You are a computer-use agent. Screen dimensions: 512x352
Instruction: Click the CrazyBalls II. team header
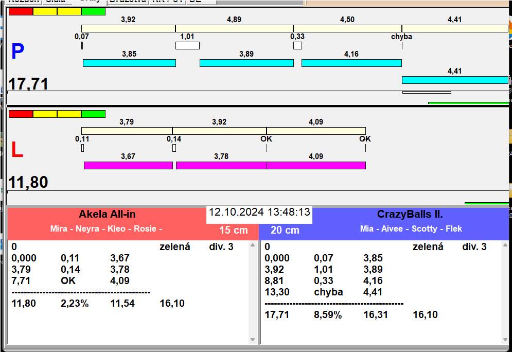[410, 214]
